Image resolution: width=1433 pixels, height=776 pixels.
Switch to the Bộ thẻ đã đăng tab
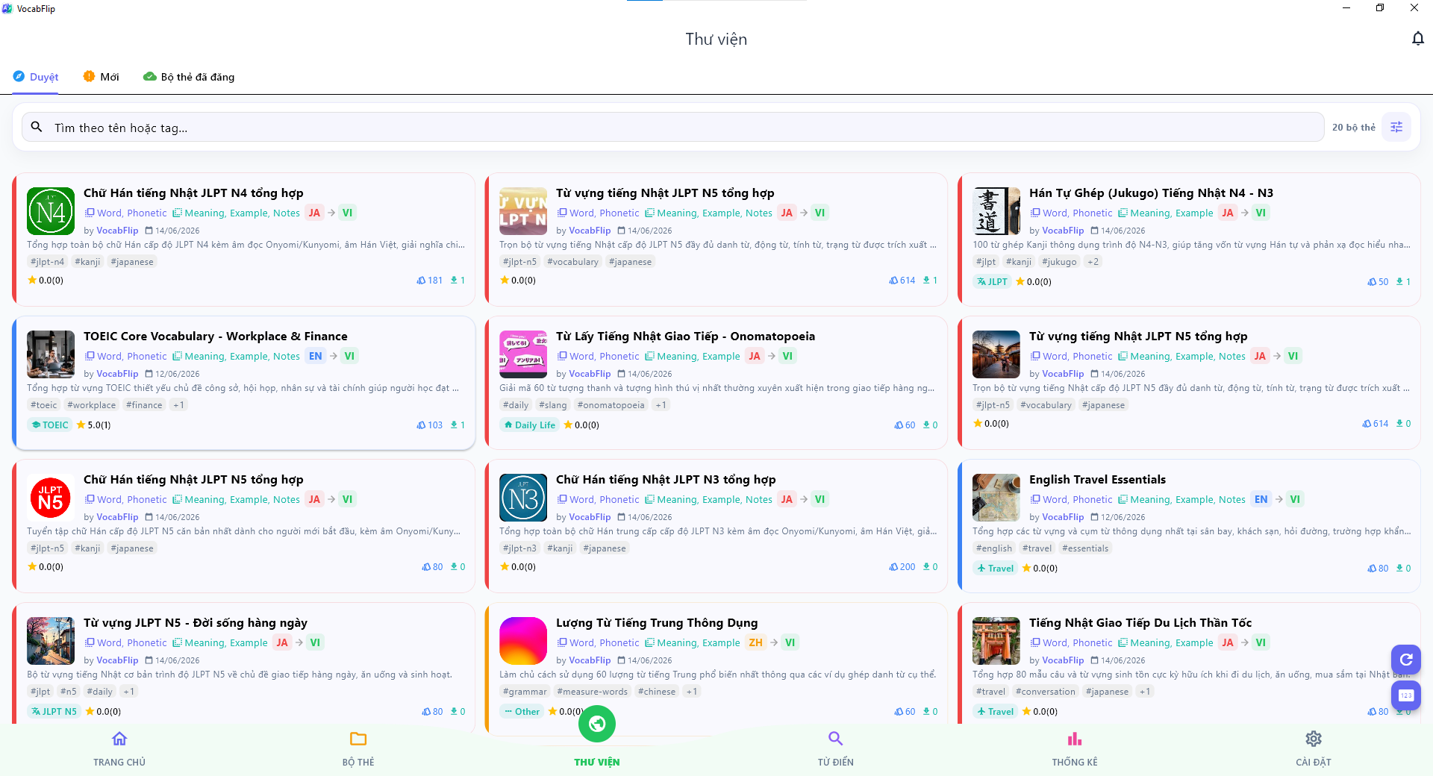[189, 77]
